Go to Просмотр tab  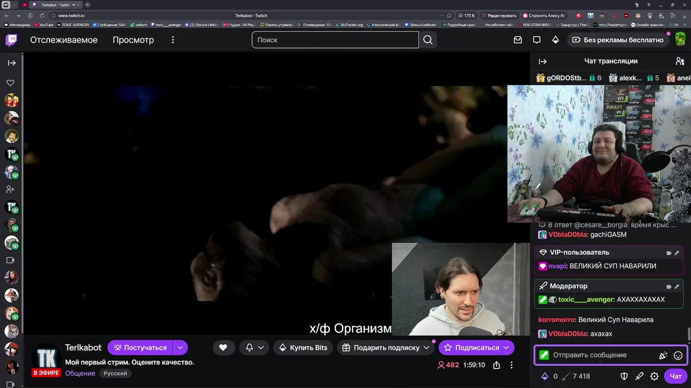click(133, 40)
